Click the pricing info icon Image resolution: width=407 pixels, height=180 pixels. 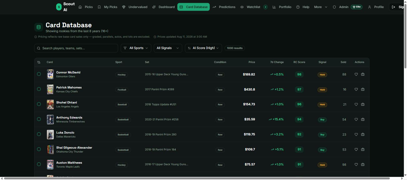tap(36, 37)
